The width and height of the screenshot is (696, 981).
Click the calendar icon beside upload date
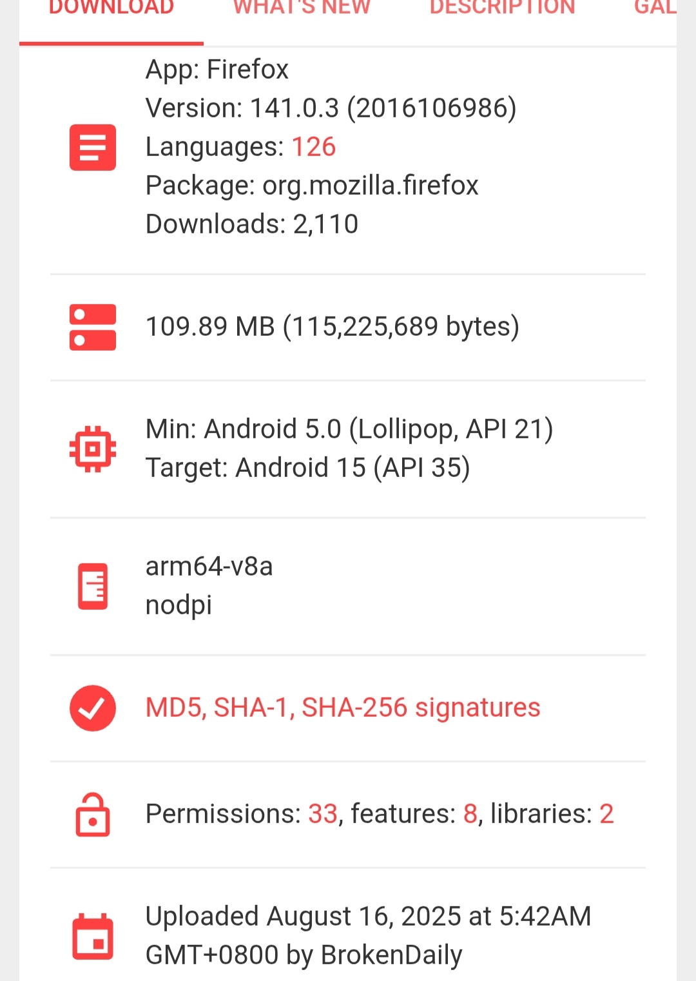(x=93, y=936)
